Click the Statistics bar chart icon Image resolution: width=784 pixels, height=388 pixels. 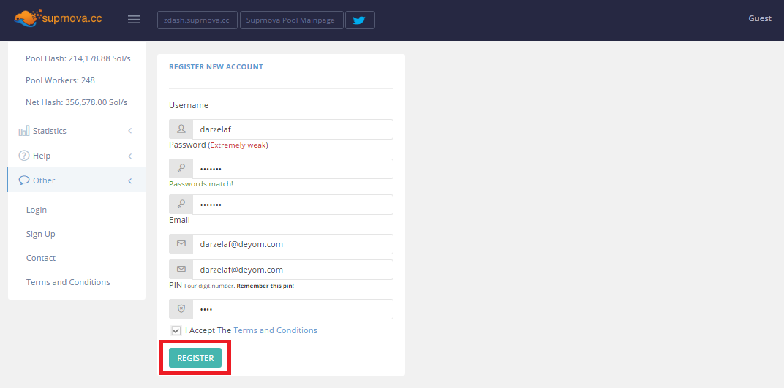tap(24, 131)
